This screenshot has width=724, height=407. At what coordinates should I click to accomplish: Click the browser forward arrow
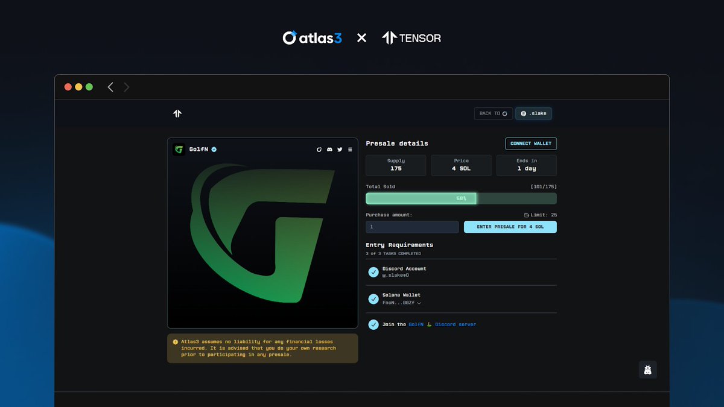click(x=127, y=87)
